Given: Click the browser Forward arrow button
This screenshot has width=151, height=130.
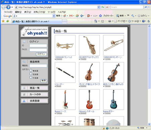Looking at the screenshot, I should tap(8, 7).
